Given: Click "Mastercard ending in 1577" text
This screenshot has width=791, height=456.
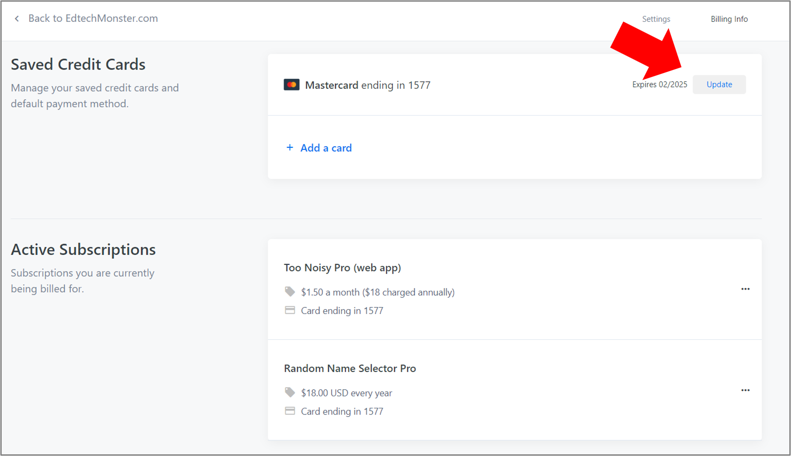Looking at the screenshot, I should click(368, 85).
